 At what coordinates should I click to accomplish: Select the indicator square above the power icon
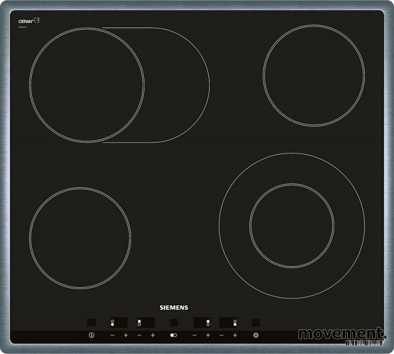click(x=91, y=323)
